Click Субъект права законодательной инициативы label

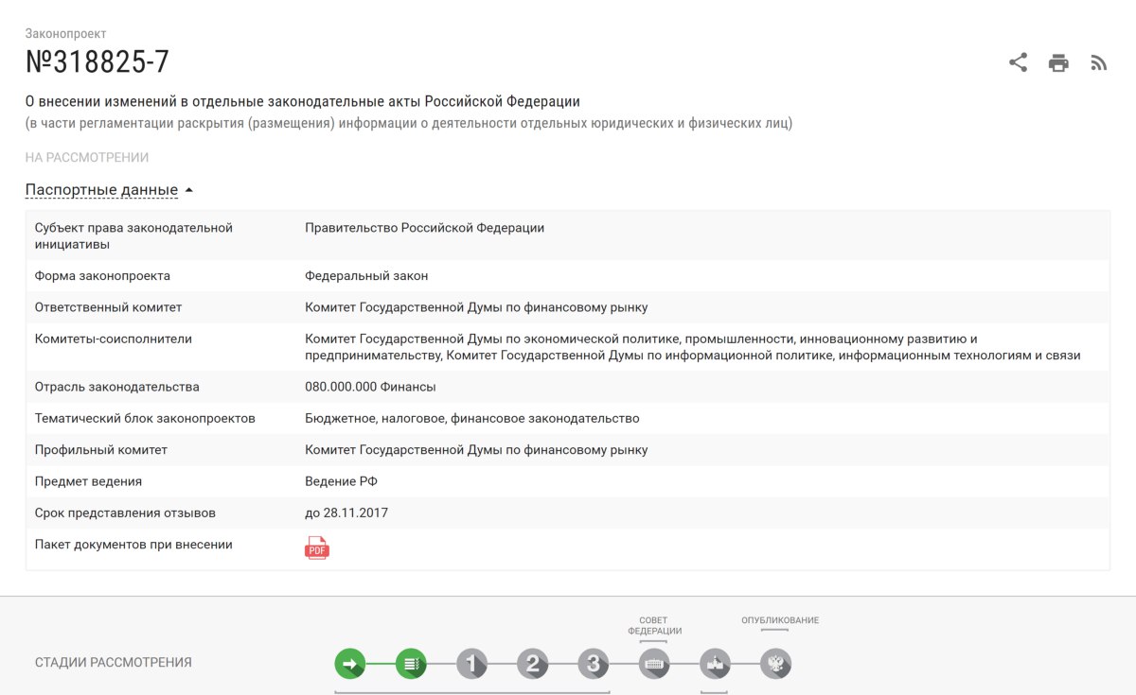click(133, 236)
